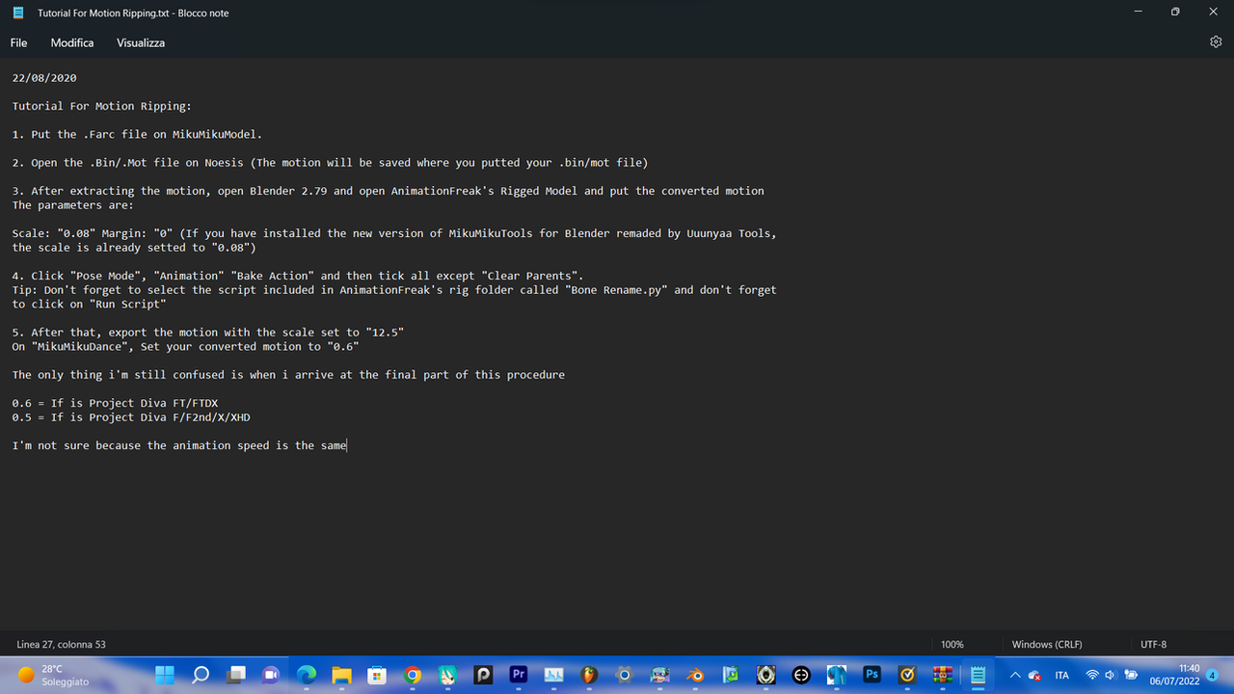Image resolution: width=1234 pixels, height=694 pixels.
Task: Click Linea 27, colonna 53 status text
Action: coord(61,644)
